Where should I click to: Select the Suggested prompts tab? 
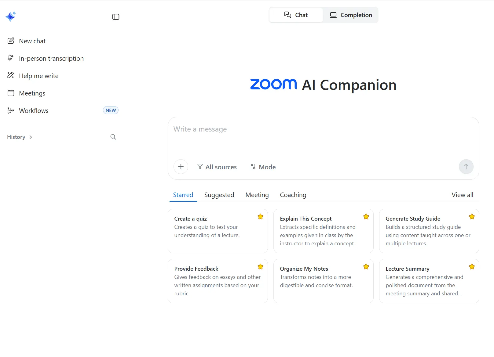pos(219,195)
